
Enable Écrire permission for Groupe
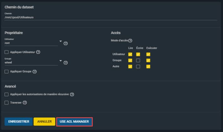click(x=138, y=60)
